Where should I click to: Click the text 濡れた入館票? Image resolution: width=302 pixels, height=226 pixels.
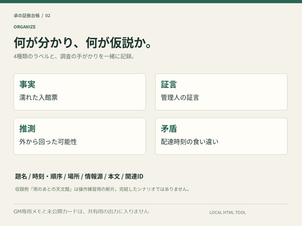coord(39,97)
